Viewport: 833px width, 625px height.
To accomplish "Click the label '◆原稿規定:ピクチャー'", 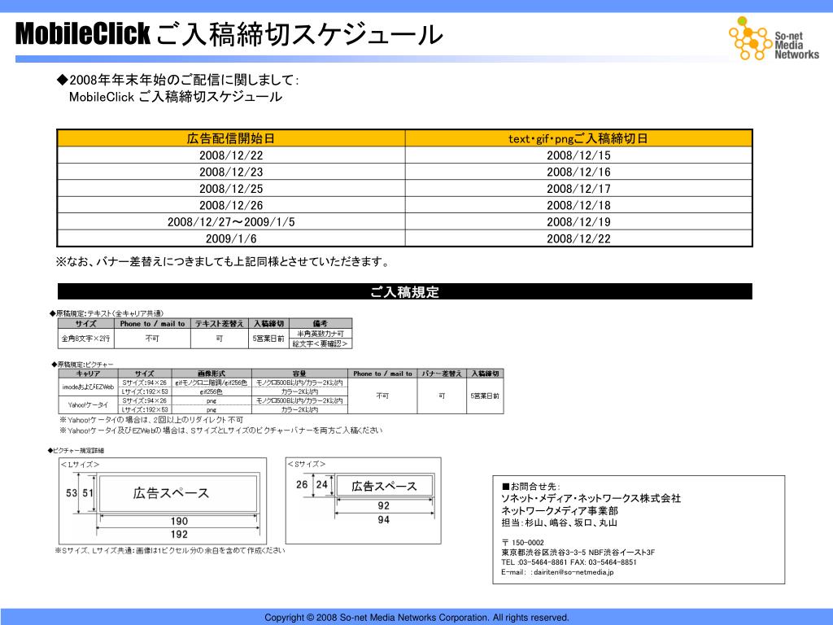I will tap(82, 365).
